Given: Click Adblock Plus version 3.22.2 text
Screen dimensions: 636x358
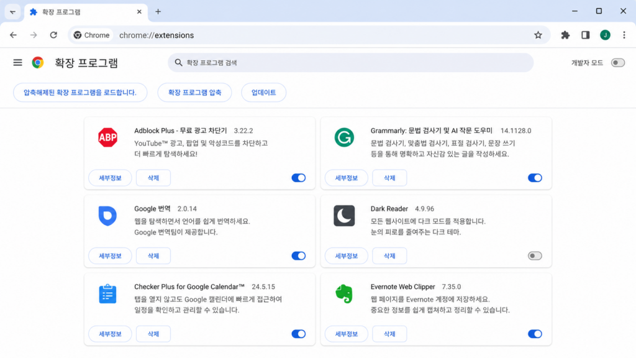Looking at the screenshot, I should pyautogui.click(x=243, y=131).
